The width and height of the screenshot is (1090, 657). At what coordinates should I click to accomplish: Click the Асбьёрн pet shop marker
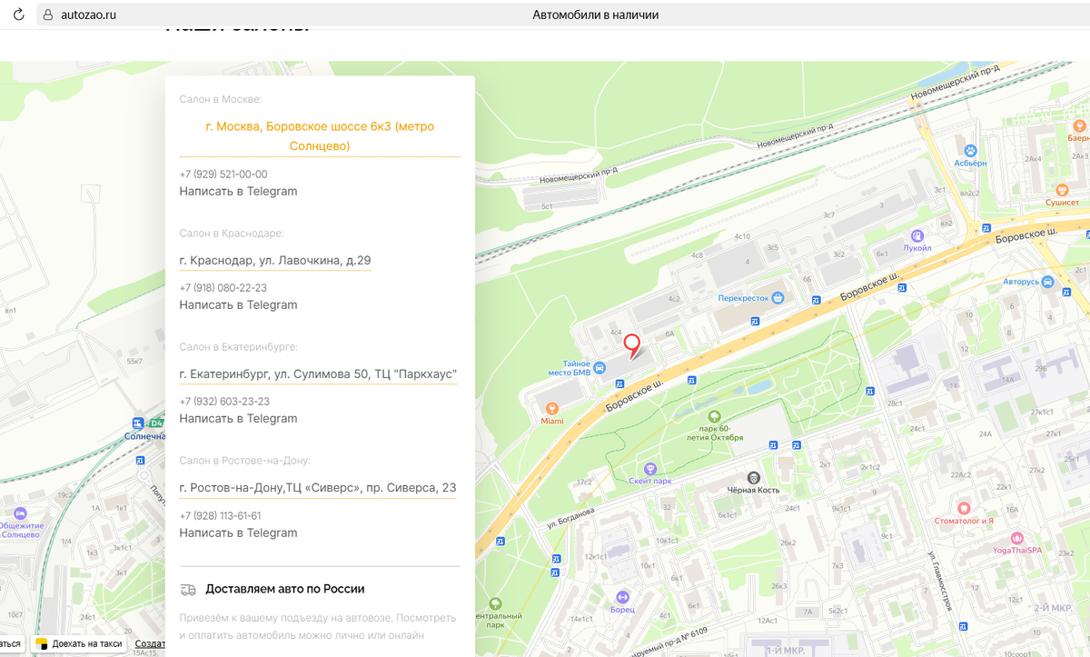[970, 150]
